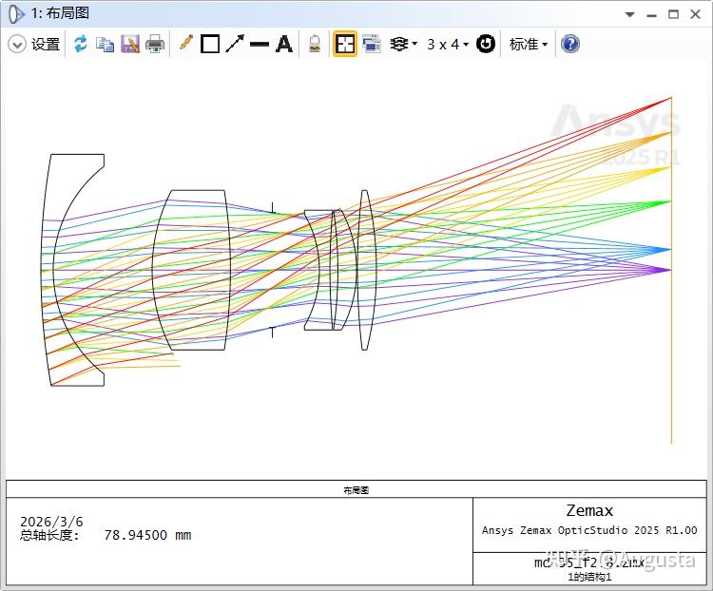Toggle the highlighted zoom-to-fit button

(x=345, y=44)
